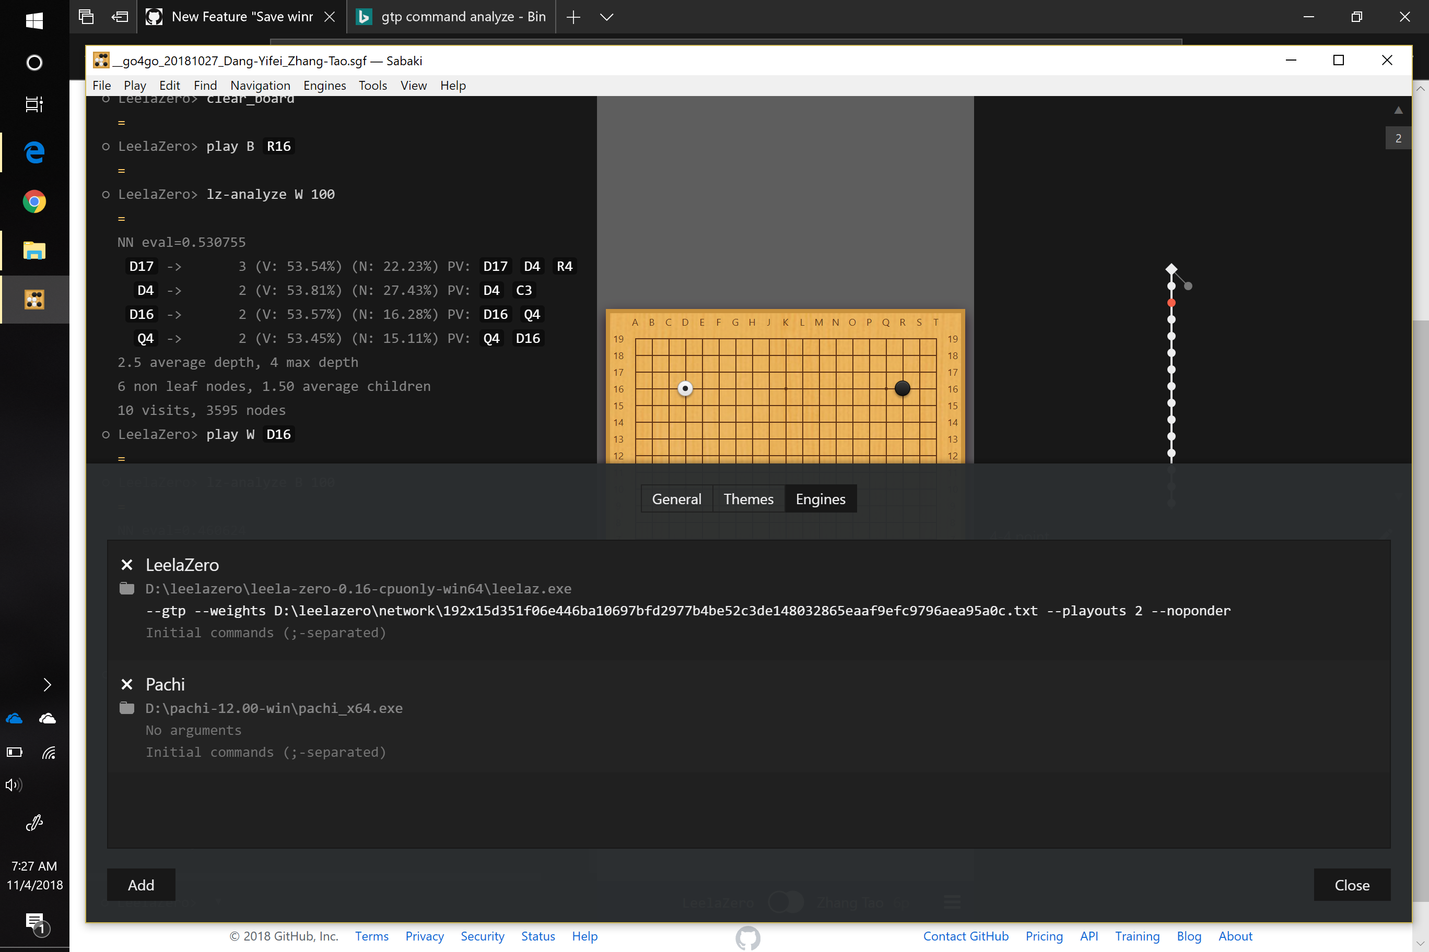Viewport: 1429px width, 952px height.
Task: Click the GitHub logo in the page footer
Action: click(748, 937)
